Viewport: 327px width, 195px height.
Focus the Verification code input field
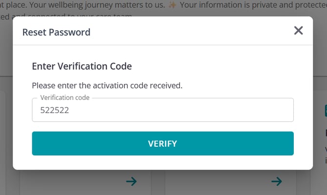click(163, 110)
